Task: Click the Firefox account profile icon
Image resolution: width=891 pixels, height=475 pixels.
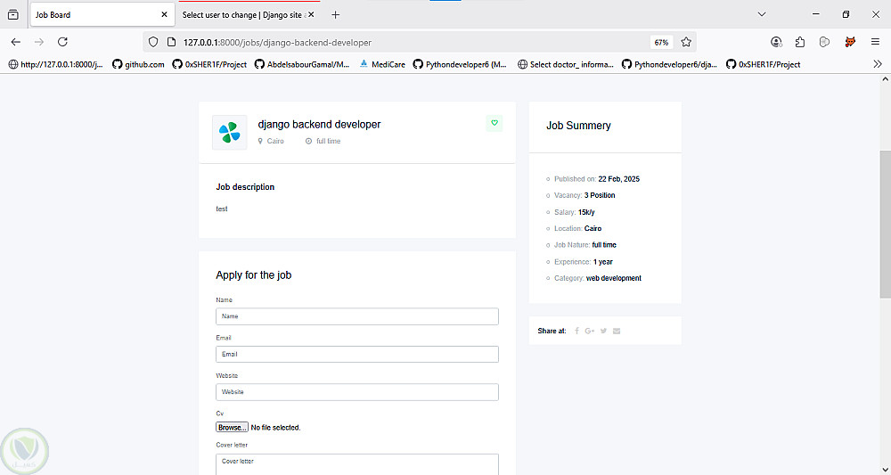Action: (777, 42)
